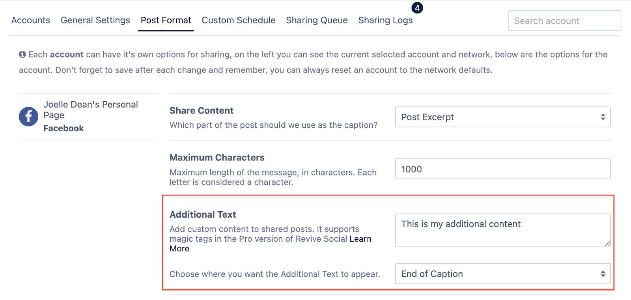631x300 pixels.
Task: Select the Post Format tab
Action: (x=166, y=20)
